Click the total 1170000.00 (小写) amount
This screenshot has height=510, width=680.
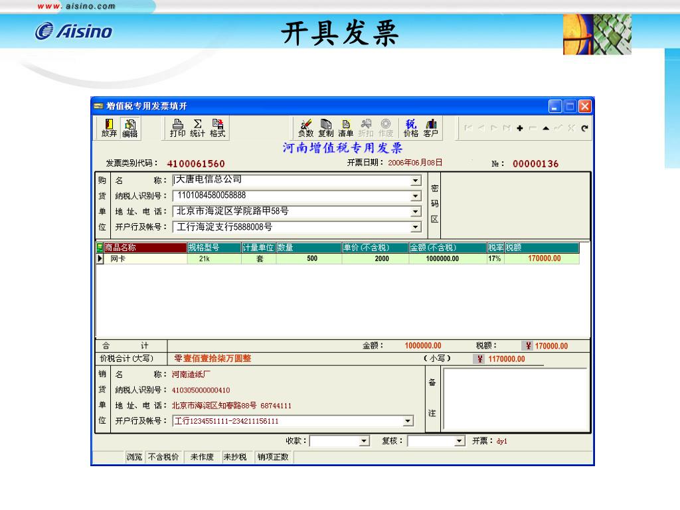507,359
